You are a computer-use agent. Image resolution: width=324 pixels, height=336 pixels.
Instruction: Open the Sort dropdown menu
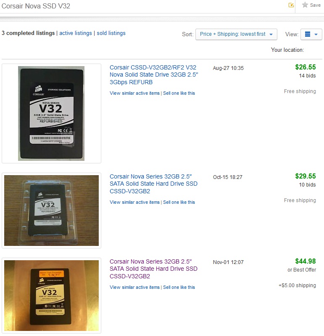point(236,34)
